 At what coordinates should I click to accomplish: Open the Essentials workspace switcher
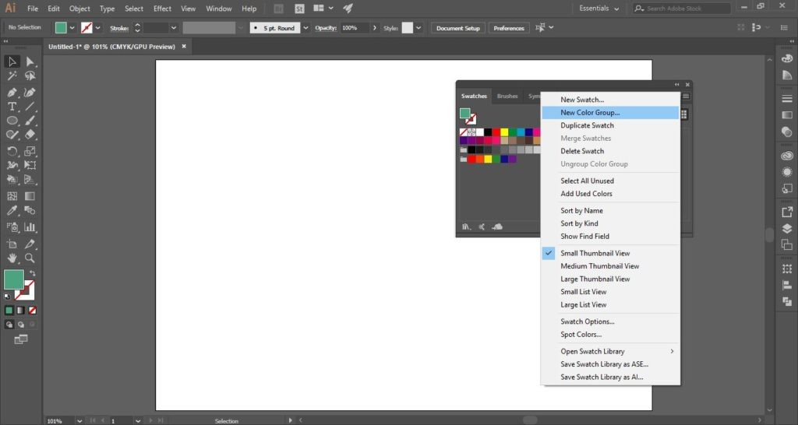pyautogui.click(x=599, y=9)
